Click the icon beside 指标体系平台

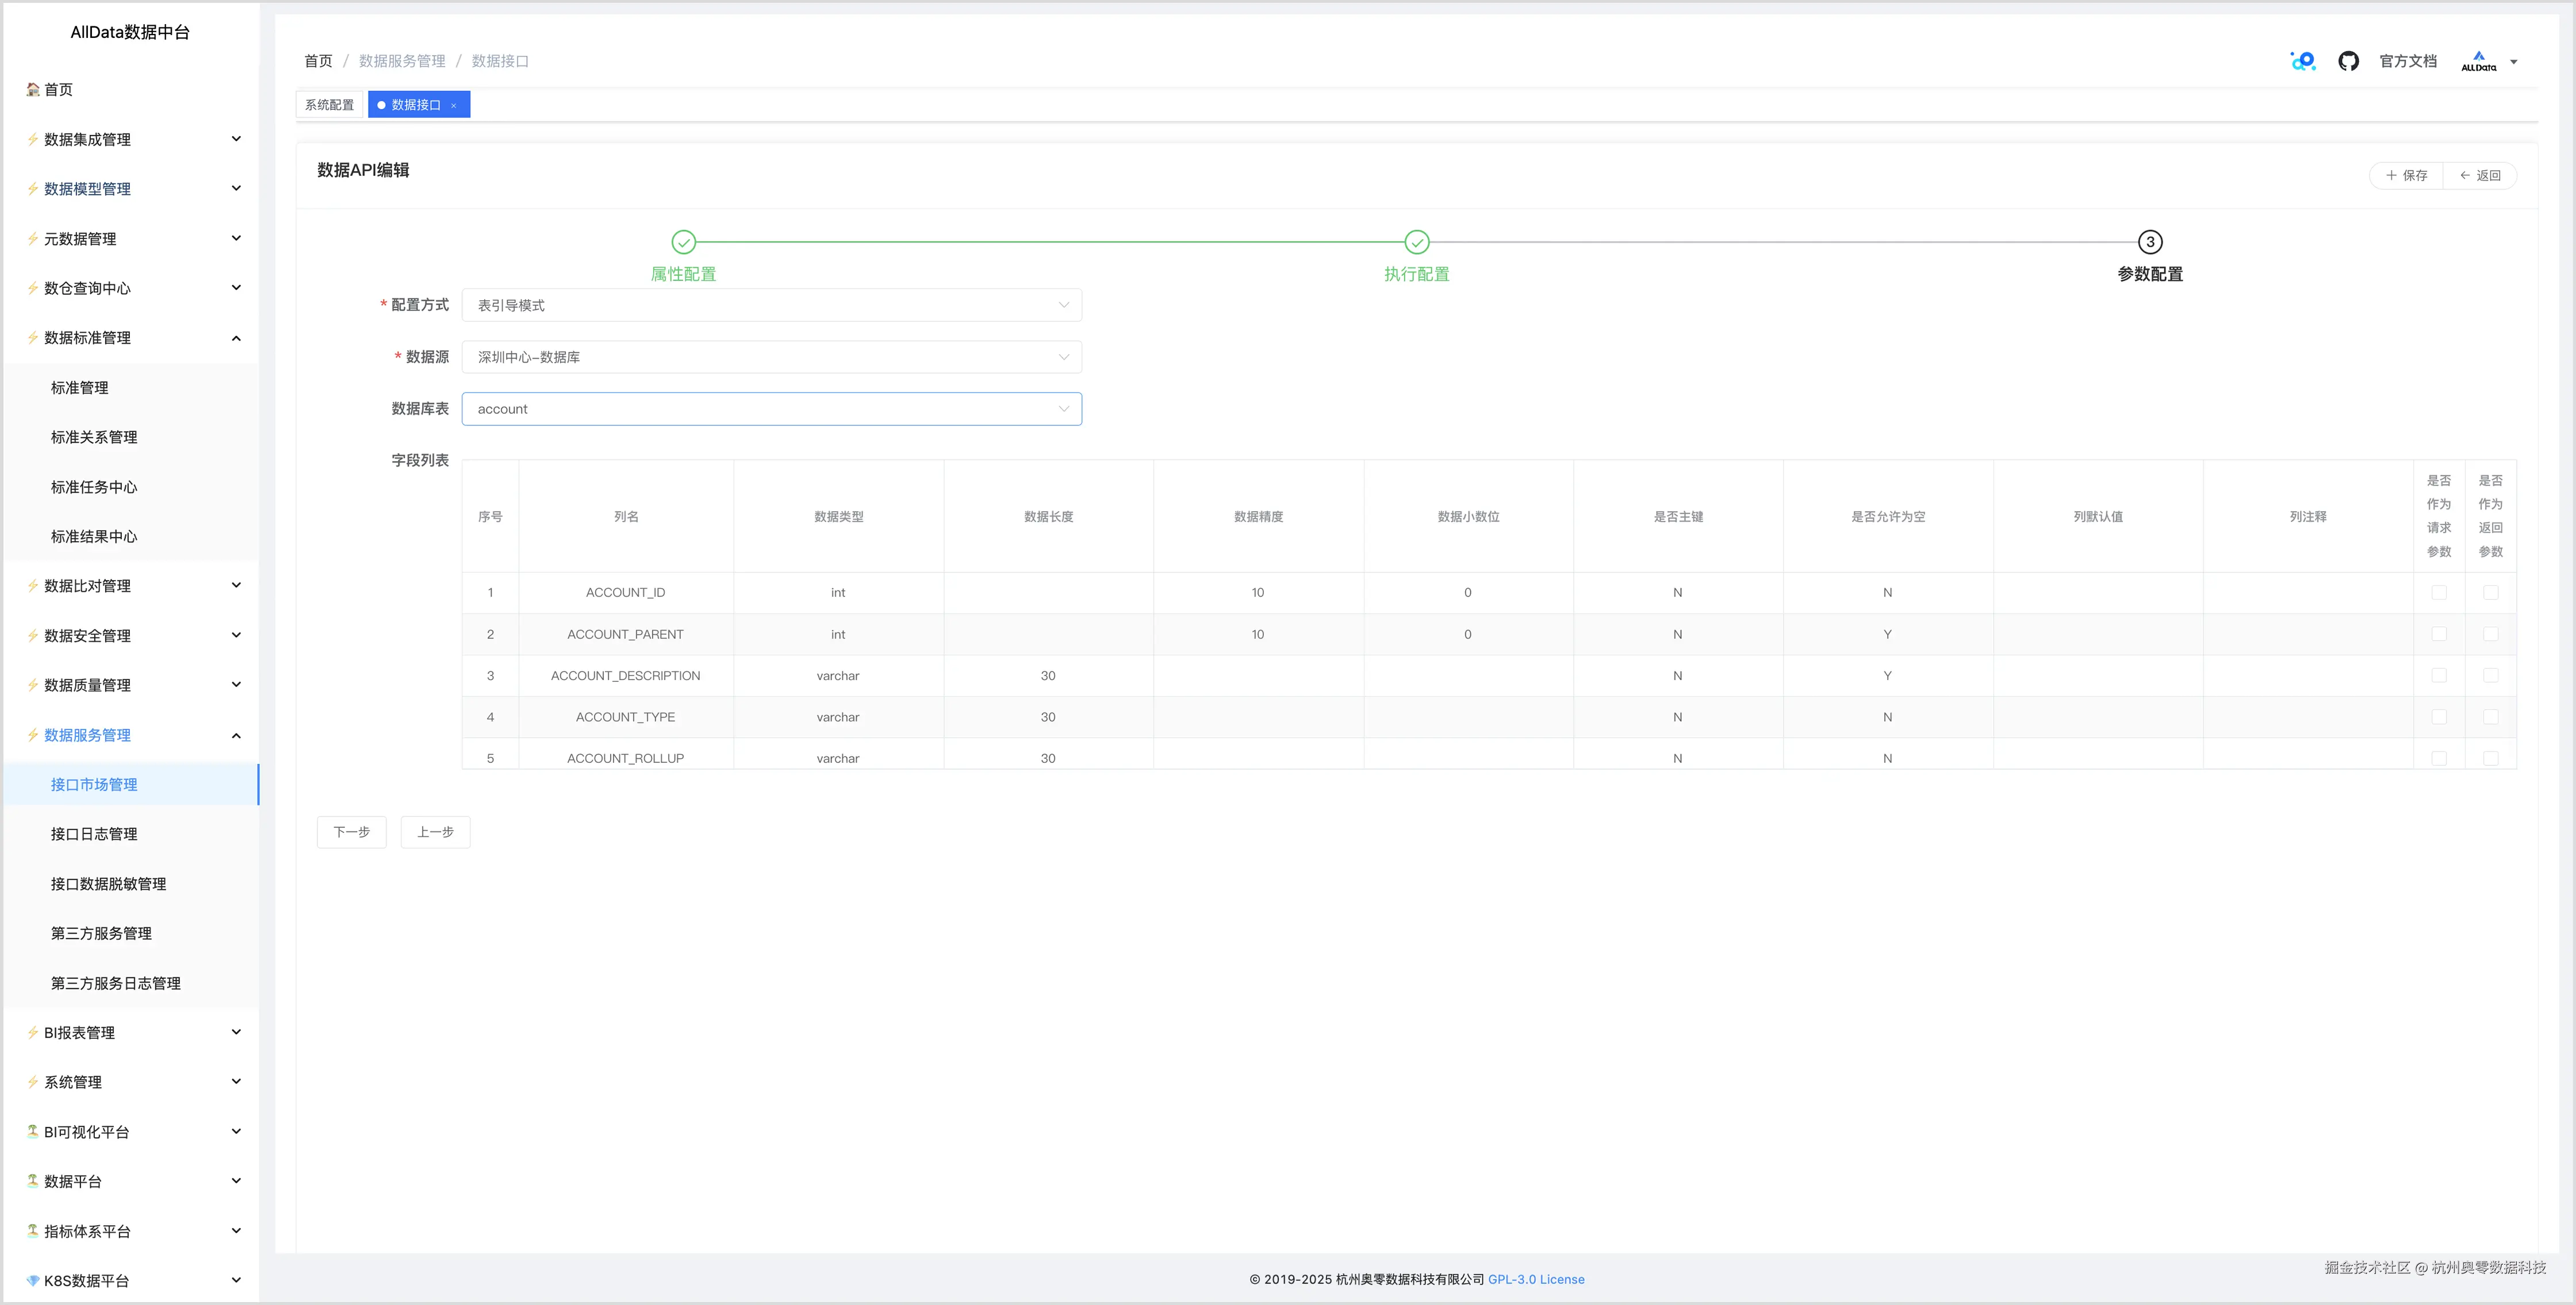(33, 1231)
